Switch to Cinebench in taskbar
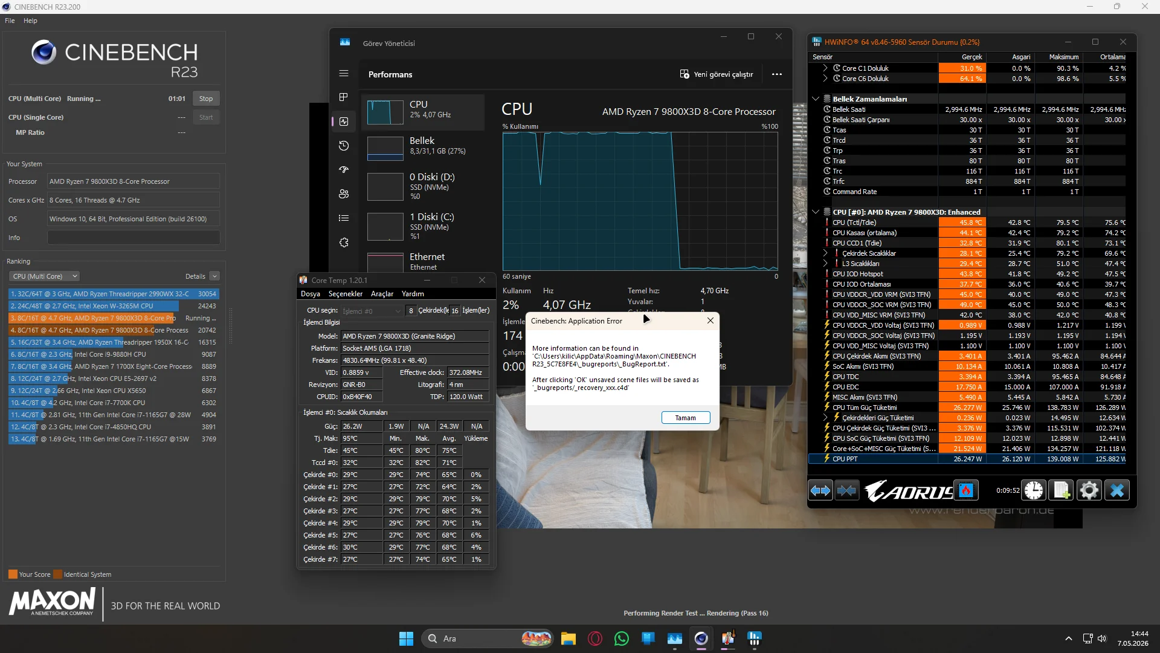This screenshot has height=653, width=1160. click(x=701, y=638)
